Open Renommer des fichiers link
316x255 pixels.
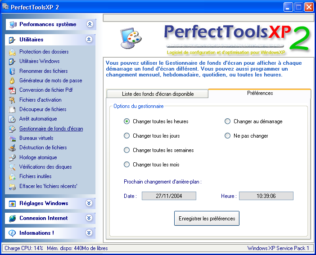(x=44, y=71)
